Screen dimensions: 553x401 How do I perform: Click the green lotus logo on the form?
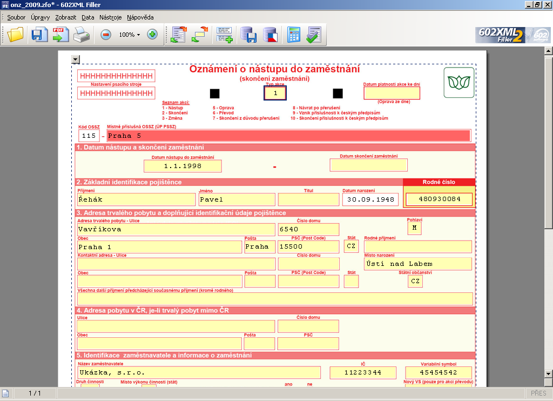click(x=459, y=83)
